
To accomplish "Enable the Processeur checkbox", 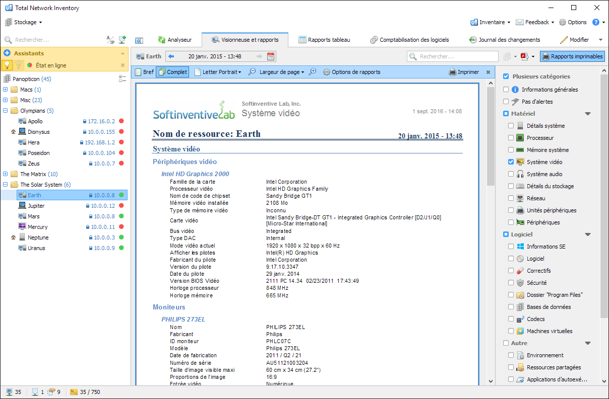I will click(511, 138).
